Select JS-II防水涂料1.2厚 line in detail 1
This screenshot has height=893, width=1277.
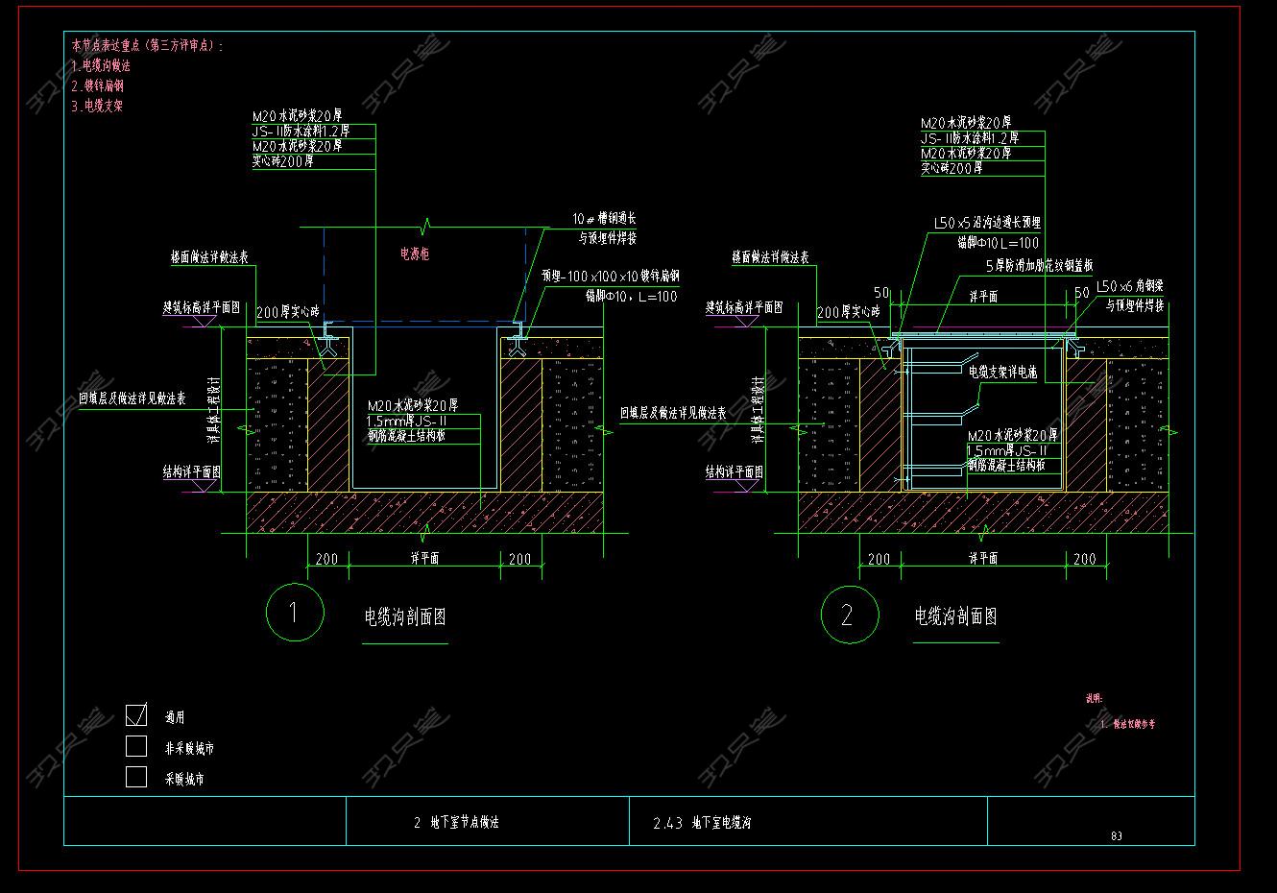click(301, 132)
